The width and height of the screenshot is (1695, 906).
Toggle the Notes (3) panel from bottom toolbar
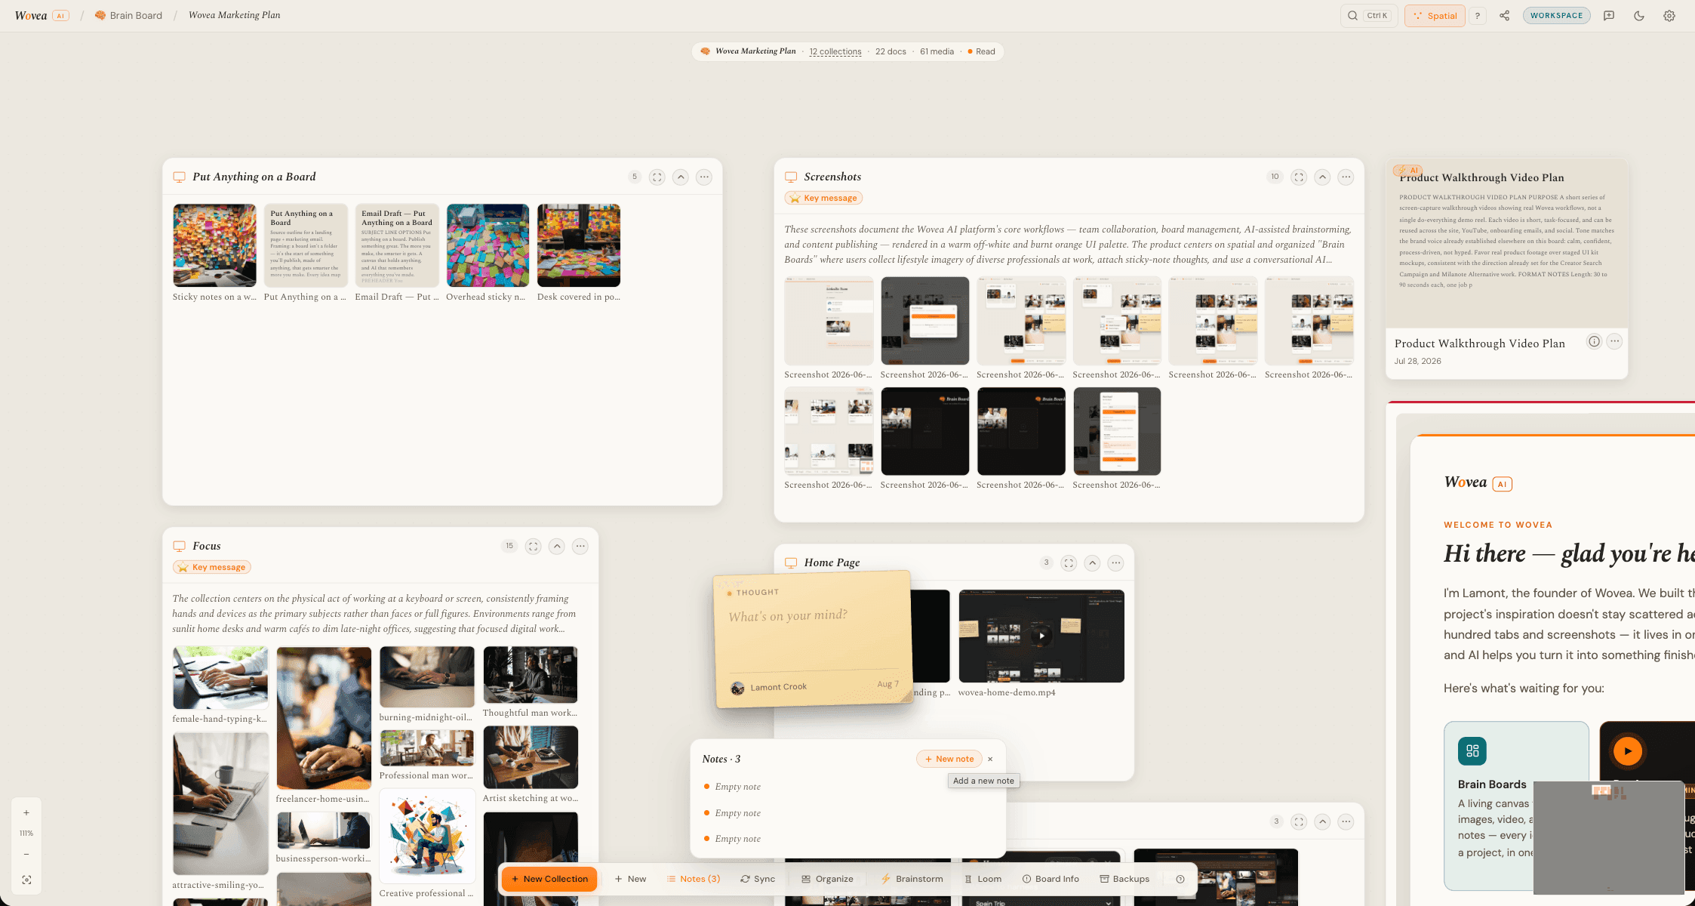tap(694, 879)
